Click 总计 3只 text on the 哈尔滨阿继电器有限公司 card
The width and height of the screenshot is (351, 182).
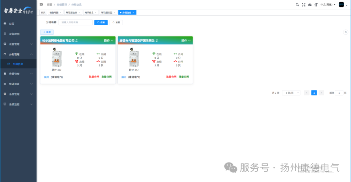coord(57,70)
